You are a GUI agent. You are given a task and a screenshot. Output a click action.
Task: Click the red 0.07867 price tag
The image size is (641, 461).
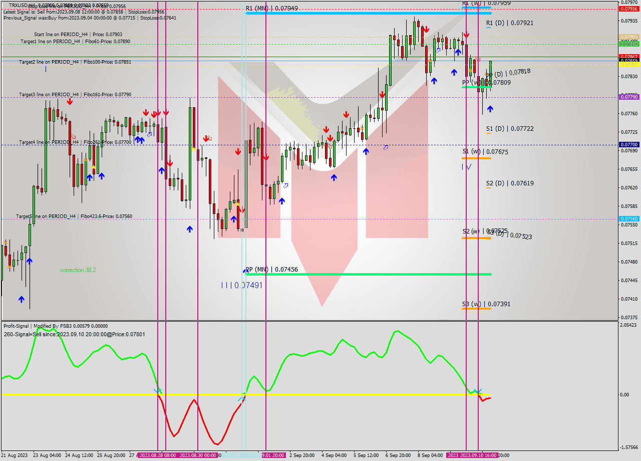pos(628,57)
